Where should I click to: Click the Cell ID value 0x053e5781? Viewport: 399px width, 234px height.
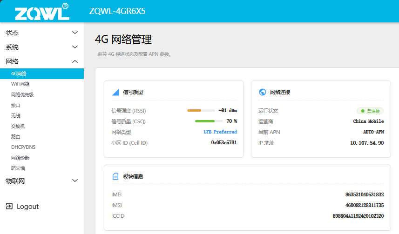click(224, 142)
